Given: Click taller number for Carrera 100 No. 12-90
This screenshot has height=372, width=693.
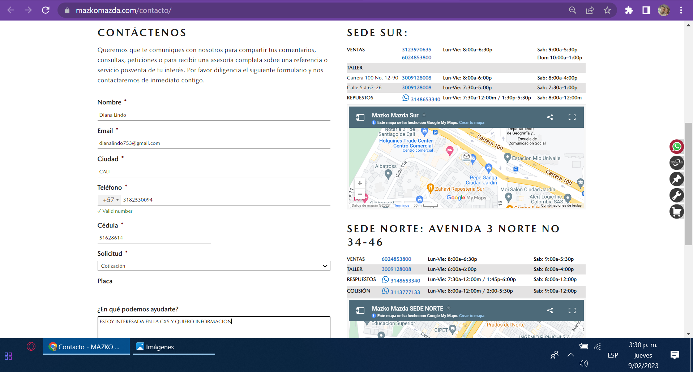Looking at the screenshot, I should pyautogui.click(x=416, y=78).
